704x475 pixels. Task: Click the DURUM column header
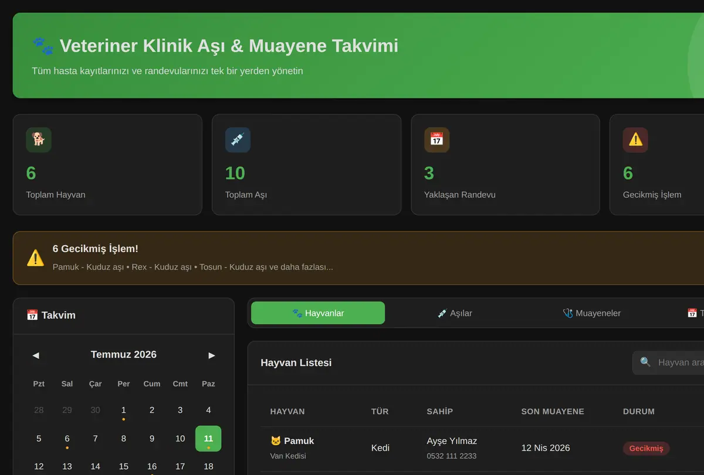point(639,412)
